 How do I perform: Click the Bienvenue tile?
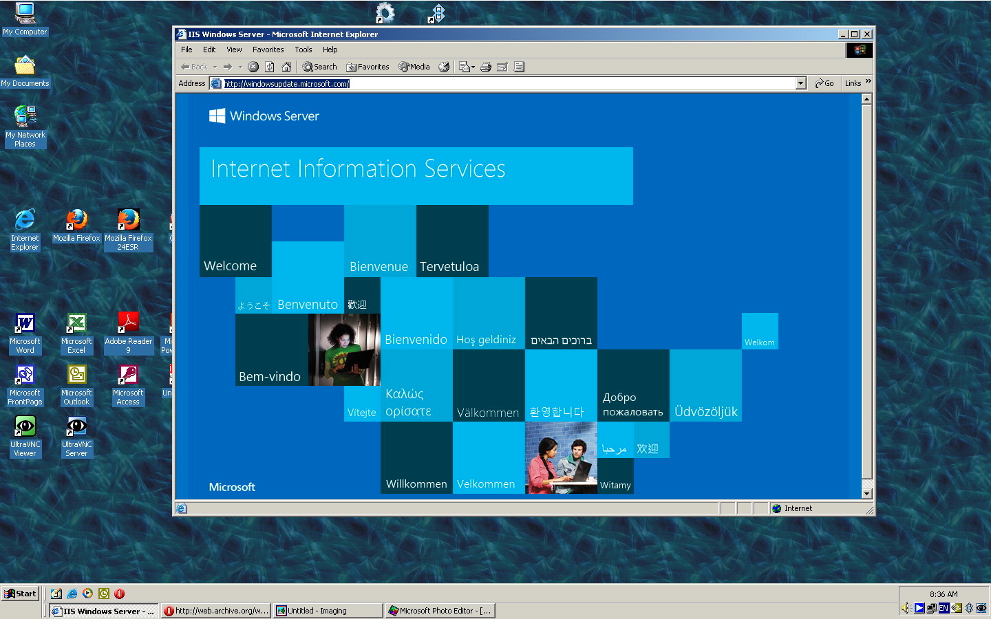[x=380, y=241]
